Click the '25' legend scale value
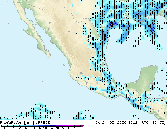Image resolution: width=167 pixels, height=129 pixels. [51, 128]
